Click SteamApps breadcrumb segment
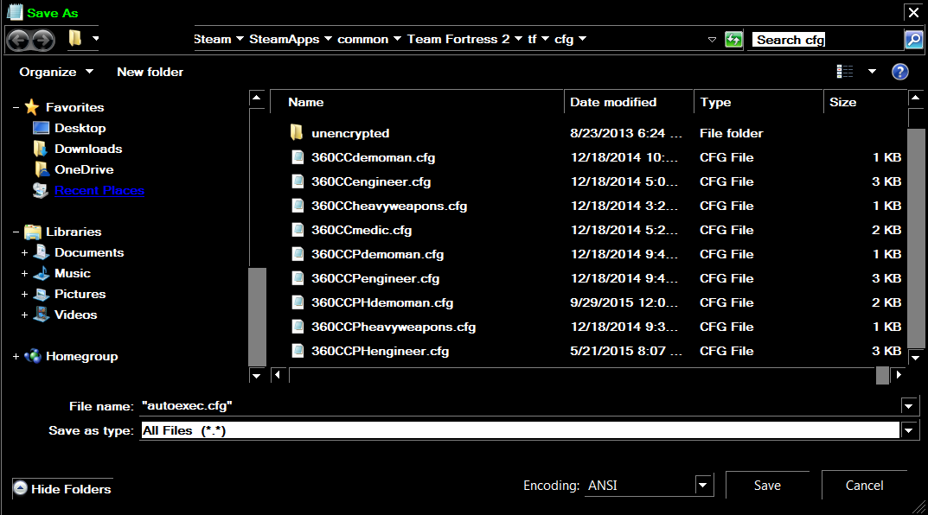The height and width of the screenshot is (515, 928). [284, 39]
